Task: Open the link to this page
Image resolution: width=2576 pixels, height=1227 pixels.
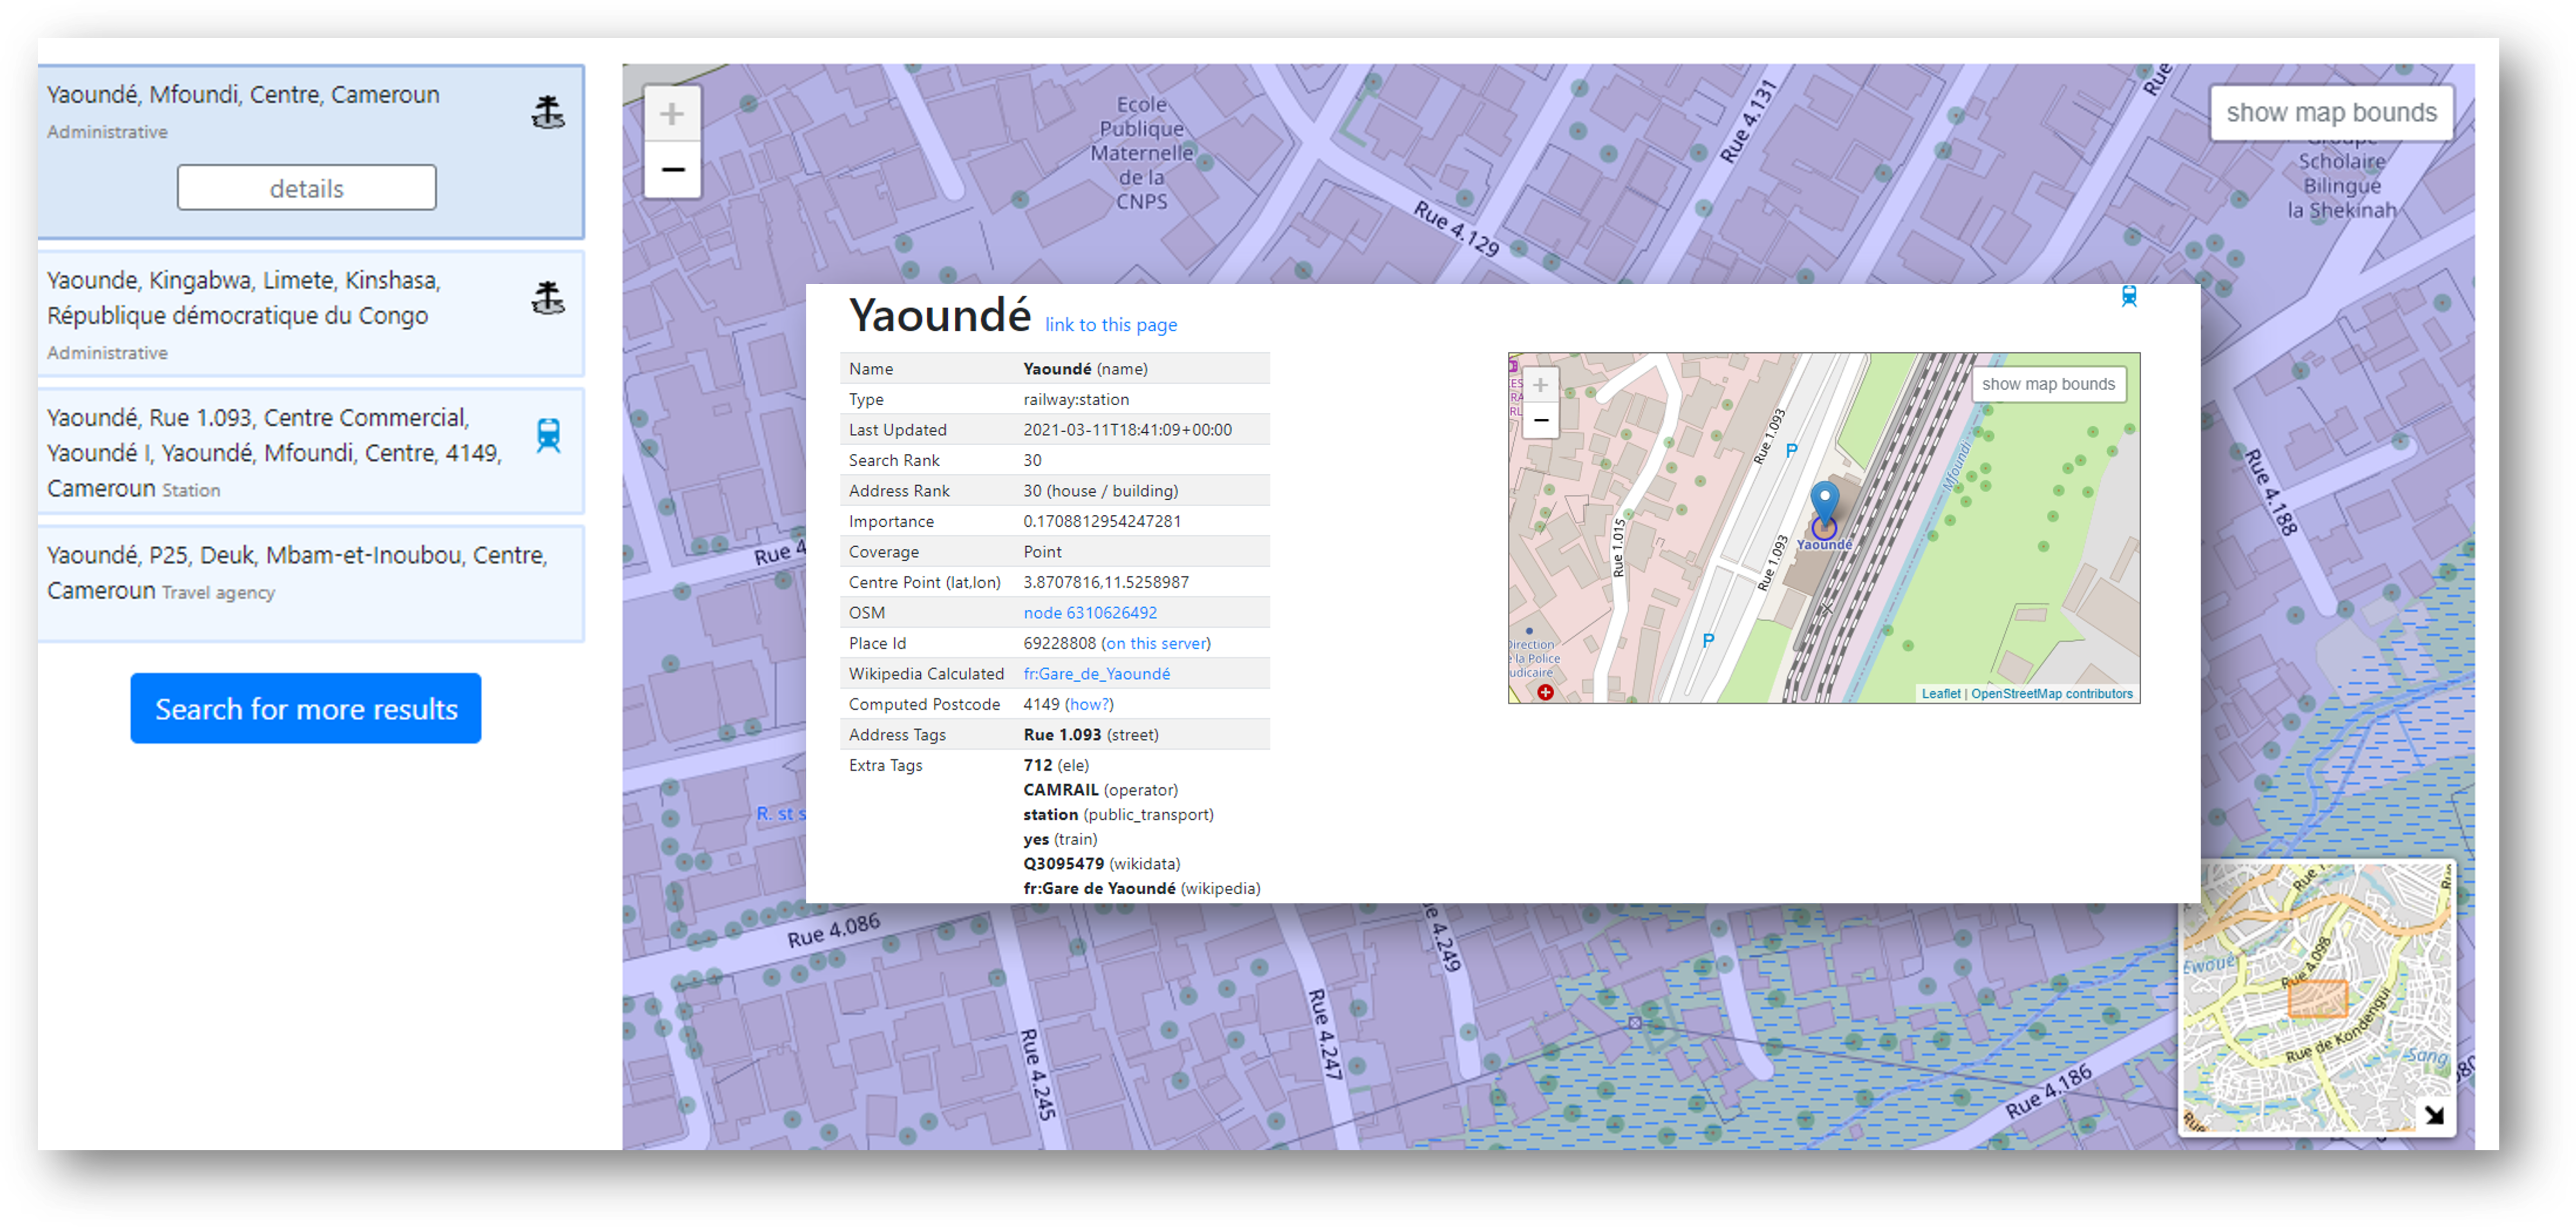Action: tap(1111, 324)
